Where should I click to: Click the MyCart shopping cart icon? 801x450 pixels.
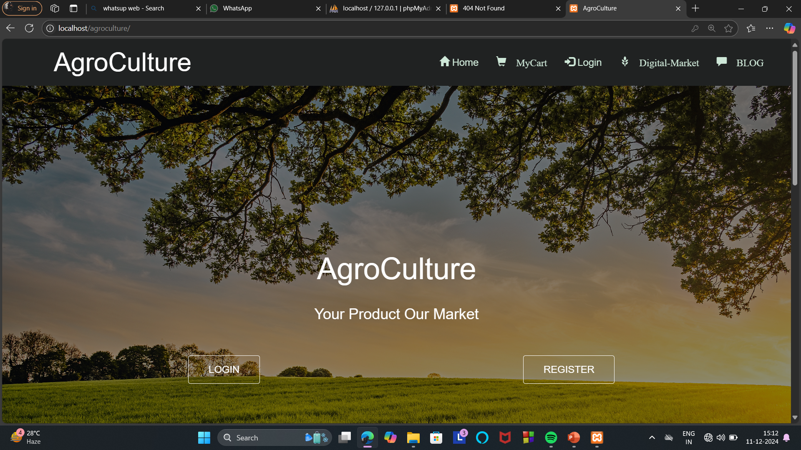click(501, 62)
